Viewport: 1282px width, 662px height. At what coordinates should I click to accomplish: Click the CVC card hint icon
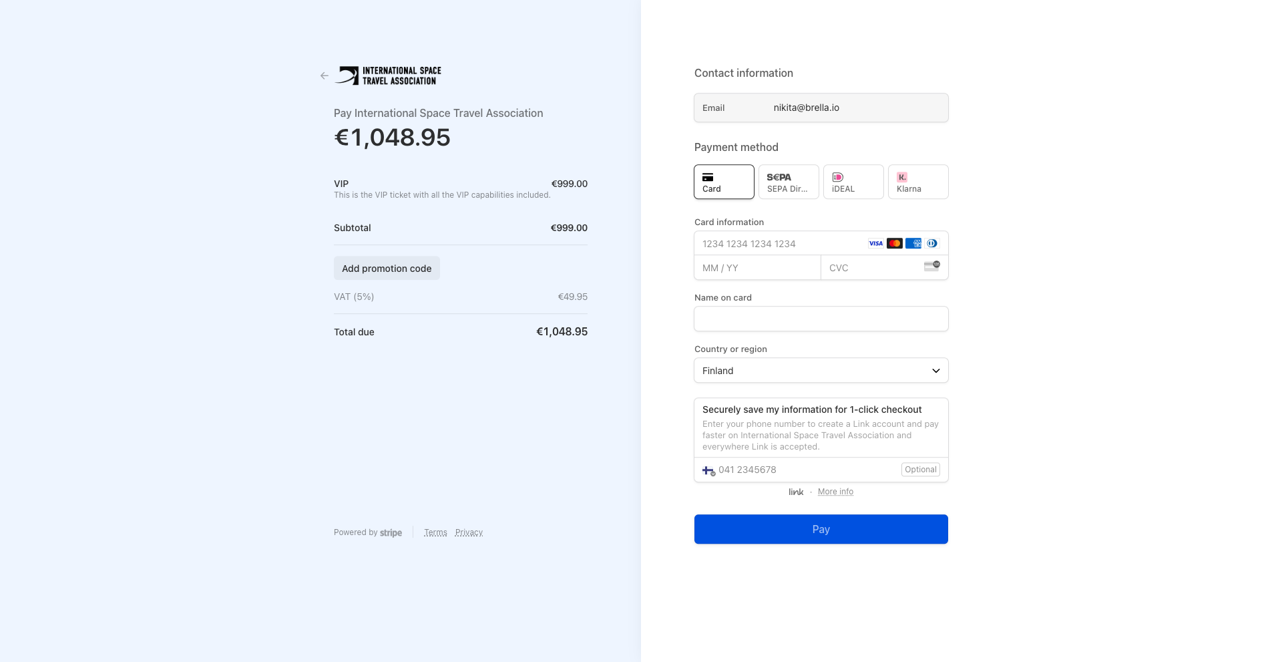coord(932,266)
